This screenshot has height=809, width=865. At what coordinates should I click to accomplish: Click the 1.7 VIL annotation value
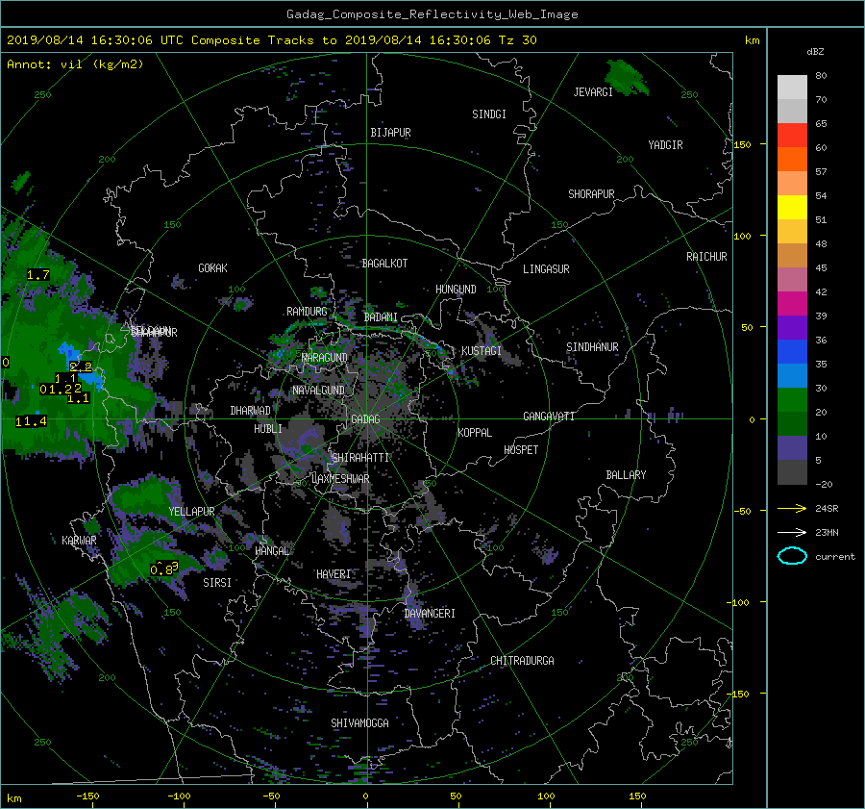point(38,275)
